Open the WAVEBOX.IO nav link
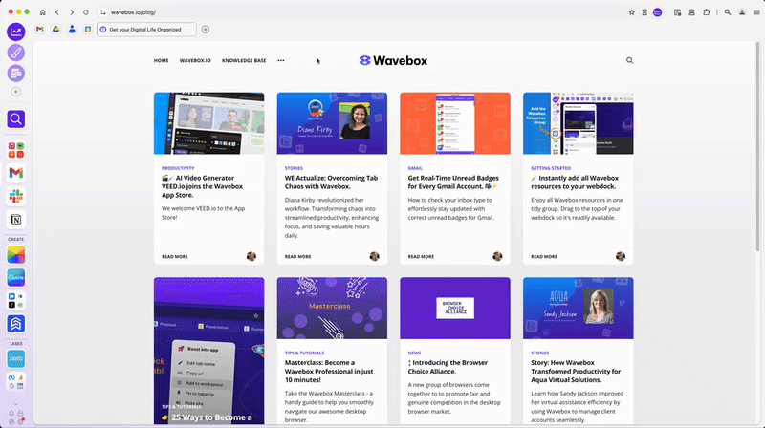Image resolution: width=765 pixels, height=428 pixels. tap(195, 60)
